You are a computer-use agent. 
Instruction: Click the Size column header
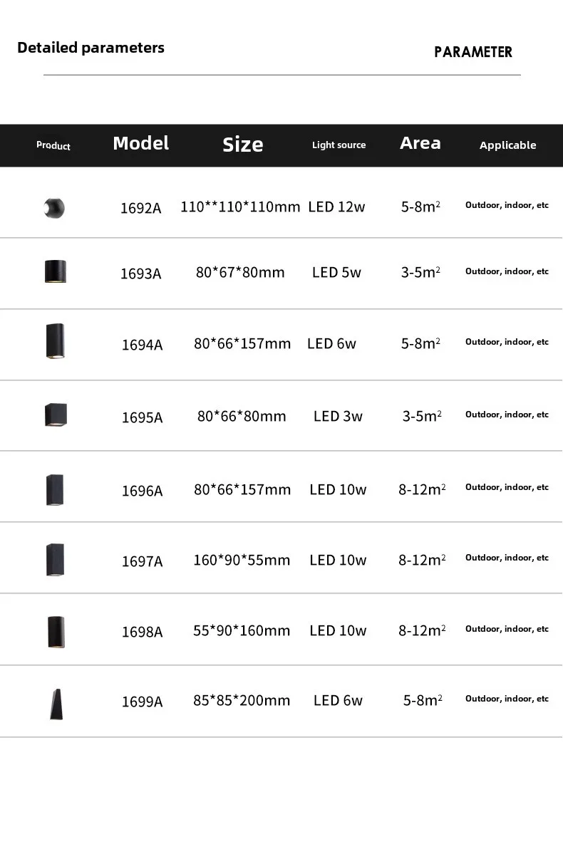pyautogui.click(x=243, y=145)
